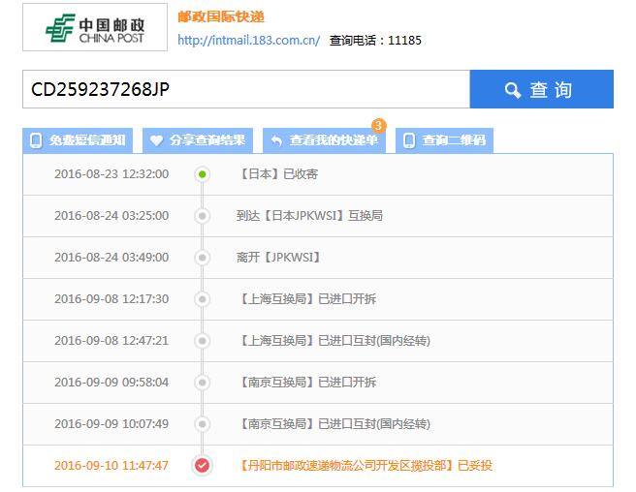Select the text 【南京互换局】已进口互封(国内经转)
Screen dimensions: 636x492
(x=334, y=424)
